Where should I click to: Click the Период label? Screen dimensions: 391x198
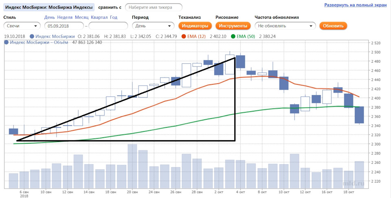pyautogui.click(x=140, y=17)
